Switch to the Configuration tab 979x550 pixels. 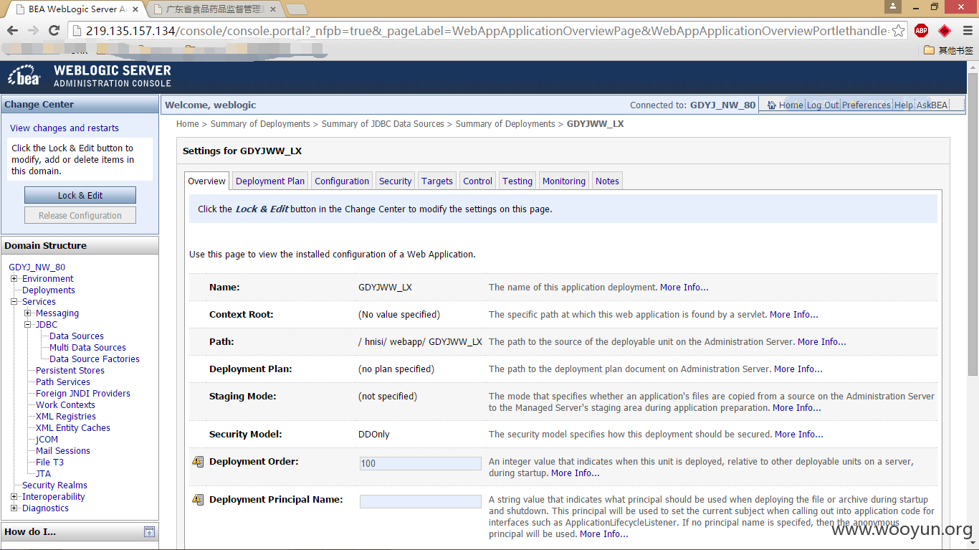pos(342,181)
